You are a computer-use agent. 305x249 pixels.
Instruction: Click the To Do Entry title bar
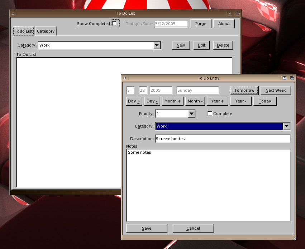pos(209,78)
